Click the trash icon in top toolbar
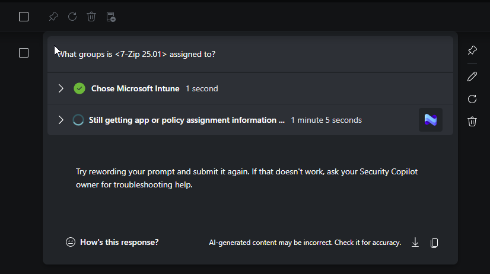The width and height of the screenshot is (490, 274). [x=91, y=17]
